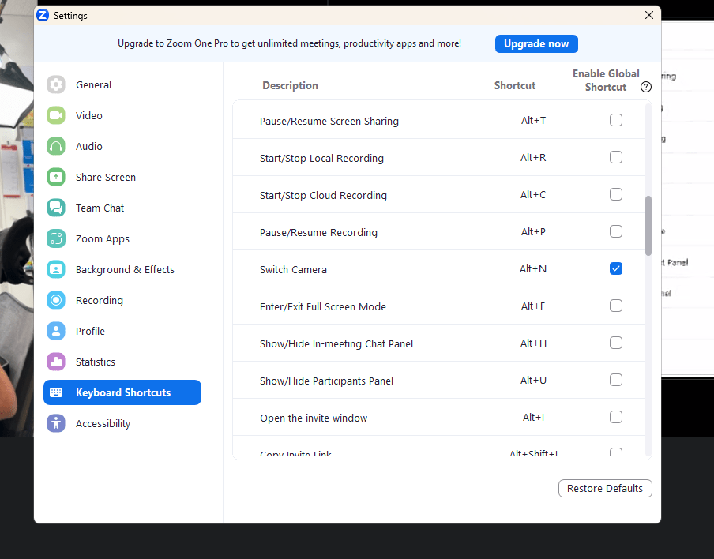Edit the Alt+N Switch Camera shortcut
The width and height of the screenshot is (714, 559).
coord(533,269)
